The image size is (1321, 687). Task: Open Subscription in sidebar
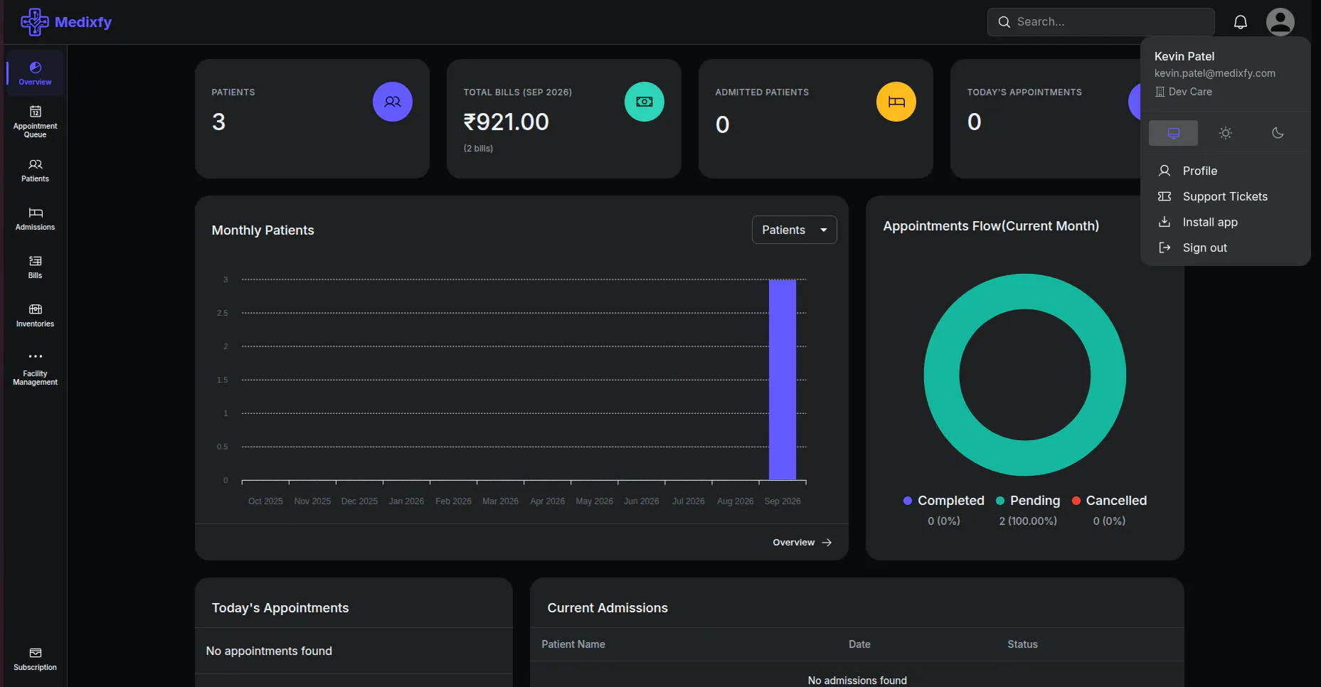(35, 659)
